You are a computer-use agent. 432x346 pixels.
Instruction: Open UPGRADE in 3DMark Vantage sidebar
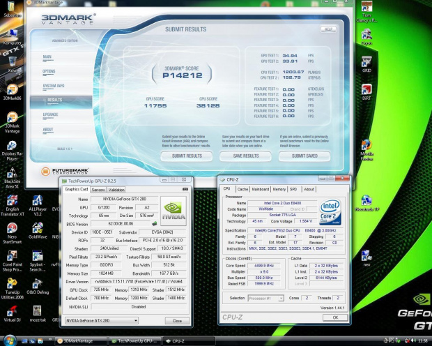tap(50, 115)
